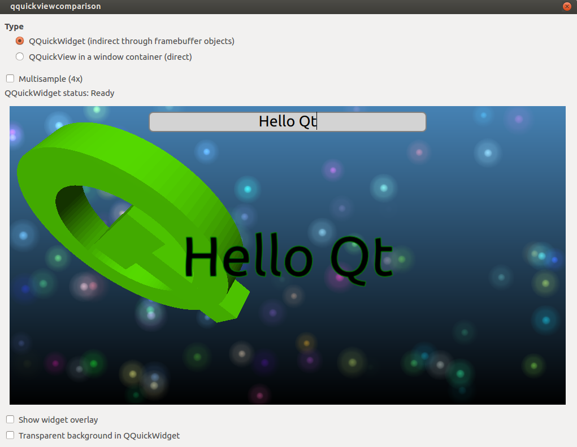Click the orange glowing particle in the scene
Screen dimensions: 577x447
(x=306, y=343)
